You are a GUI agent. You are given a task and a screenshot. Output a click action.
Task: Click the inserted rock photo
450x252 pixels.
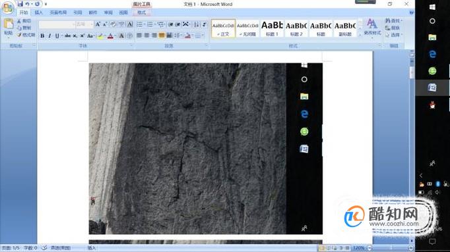pos(205,149)
